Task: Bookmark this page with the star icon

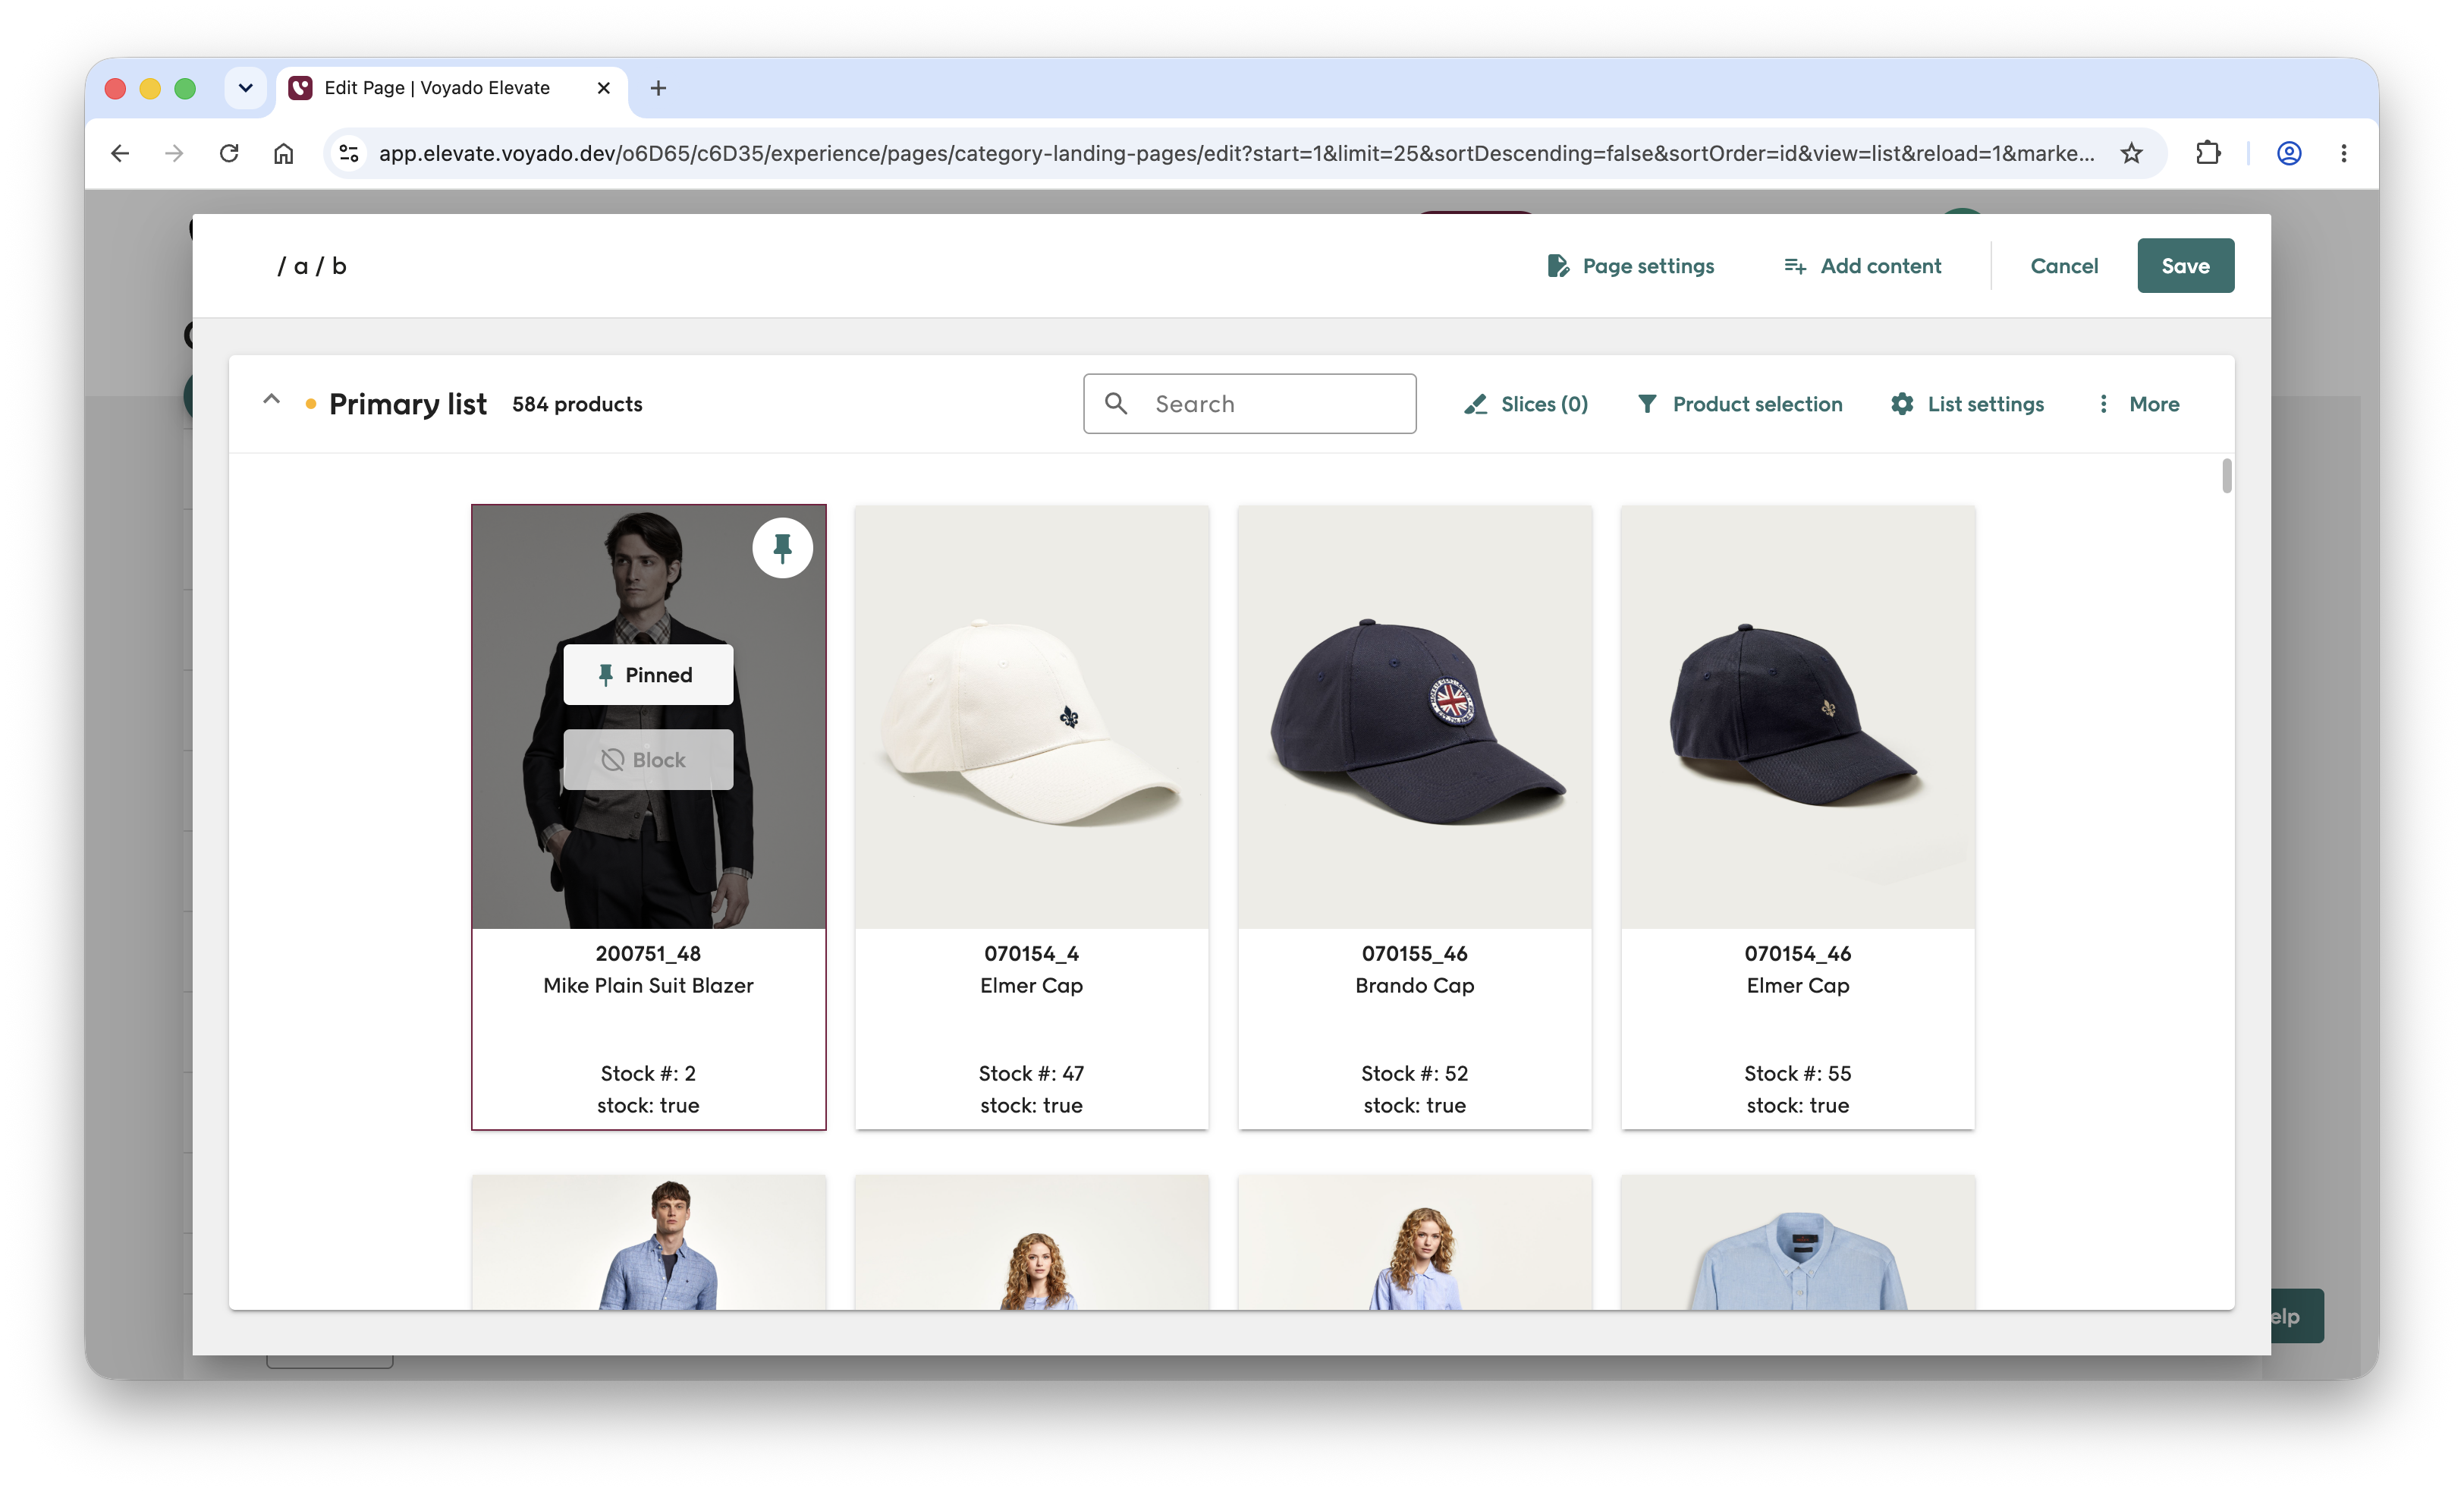Action: pos(2131,153)
